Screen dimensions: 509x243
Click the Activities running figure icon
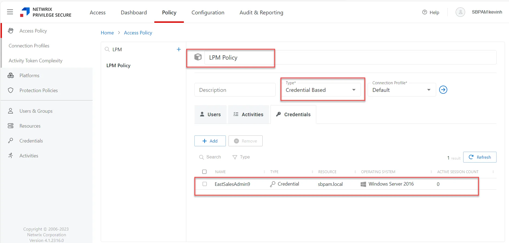tap(11, 155)
